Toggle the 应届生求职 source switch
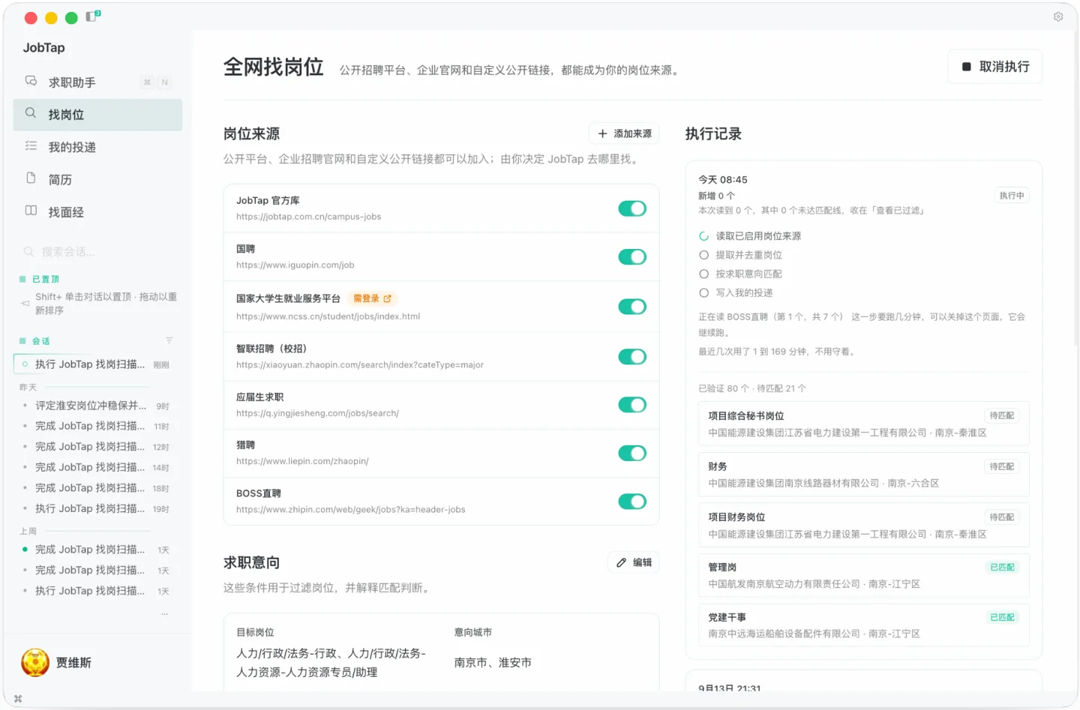 (632, 405)
